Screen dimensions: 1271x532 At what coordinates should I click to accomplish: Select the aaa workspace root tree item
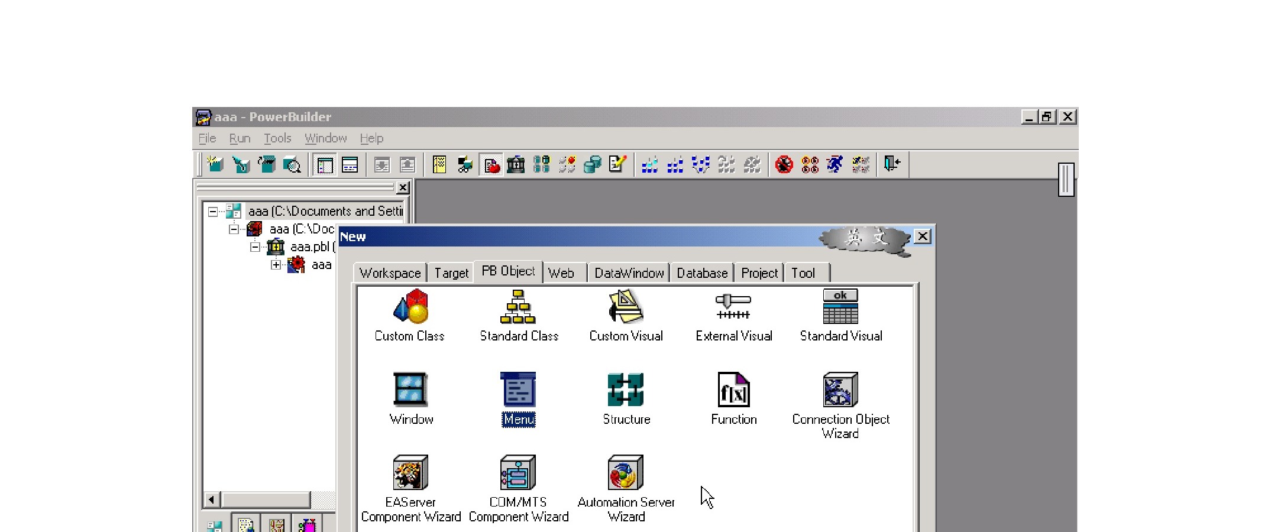coord(325,212)
